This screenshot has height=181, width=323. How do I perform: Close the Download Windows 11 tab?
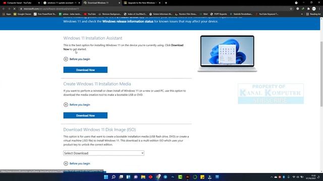(119, 3)
